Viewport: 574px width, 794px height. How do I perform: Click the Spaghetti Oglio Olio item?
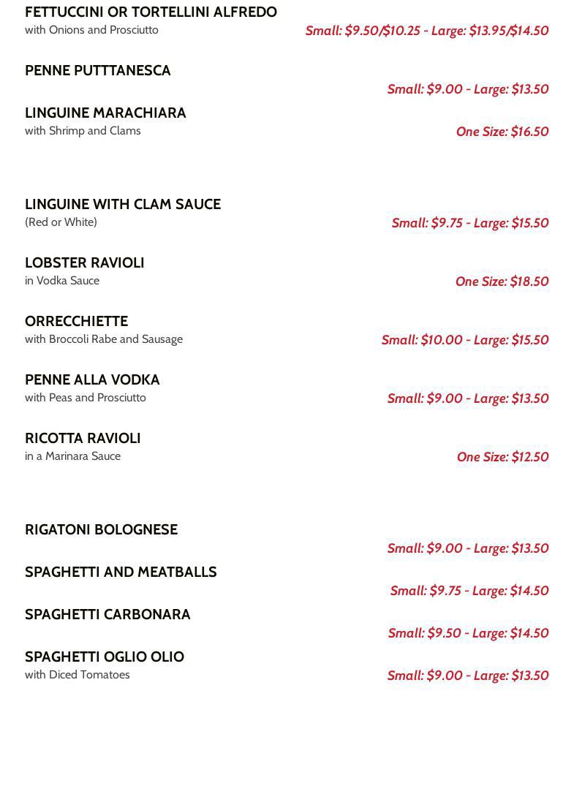[x=105, y=657]
